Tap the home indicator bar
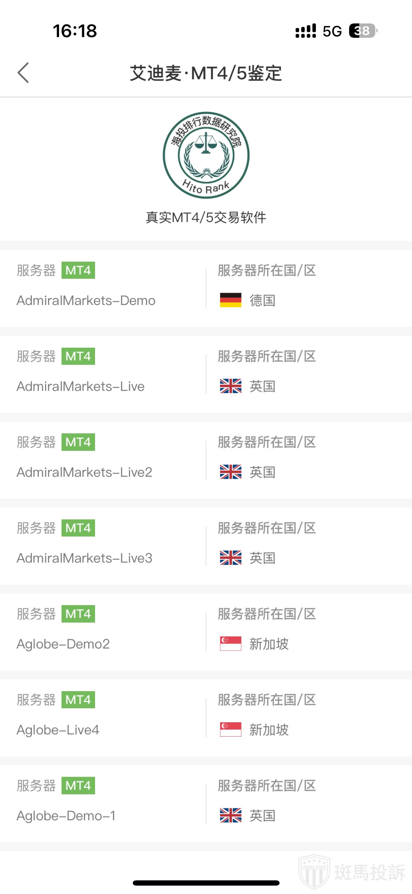The width and height of the screenshot is (412, 894). (206, 883)
